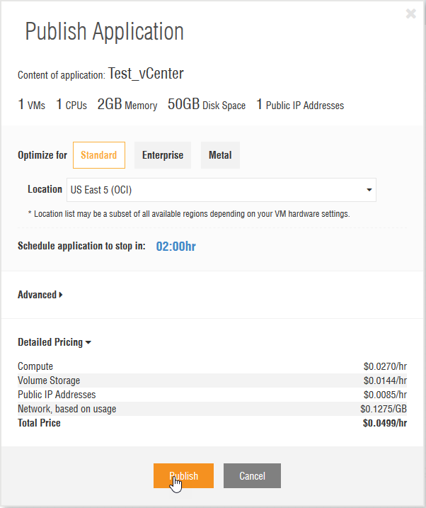This screenshot has height=508, width=426.
Task: Collapse the Detailed Pricing section
Action: pyautogui.click(x=54, y=342)
